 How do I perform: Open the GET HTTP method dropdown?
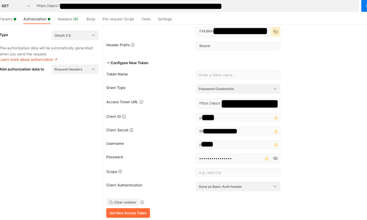point(15,6)
